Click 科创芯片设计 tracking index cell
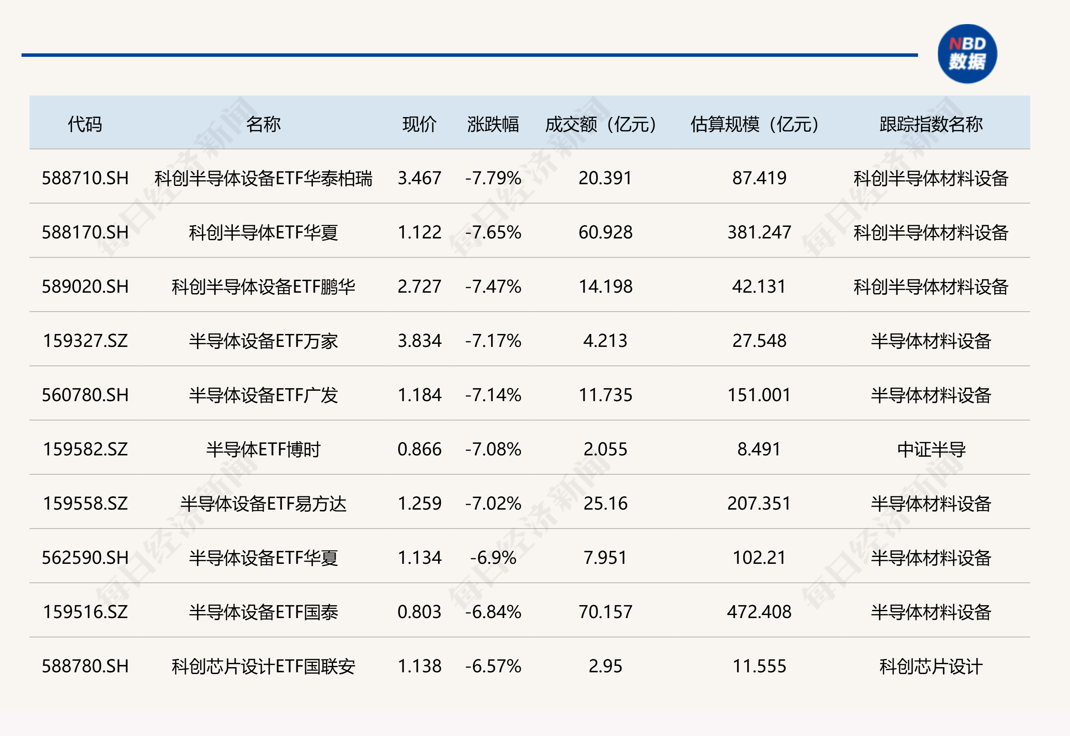The width and height of the screenshot is (1070, 736). click(931, 666)
